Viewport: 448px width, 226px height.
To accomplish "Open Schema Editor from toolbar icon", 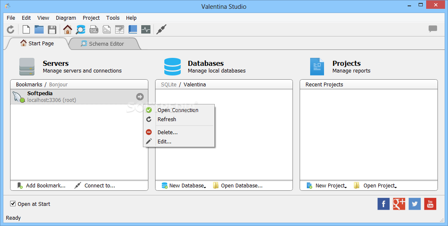I will coord(81,29).
